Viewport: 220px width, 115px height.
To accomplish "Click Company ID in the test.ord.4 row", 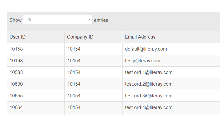I will click(74, 107).
